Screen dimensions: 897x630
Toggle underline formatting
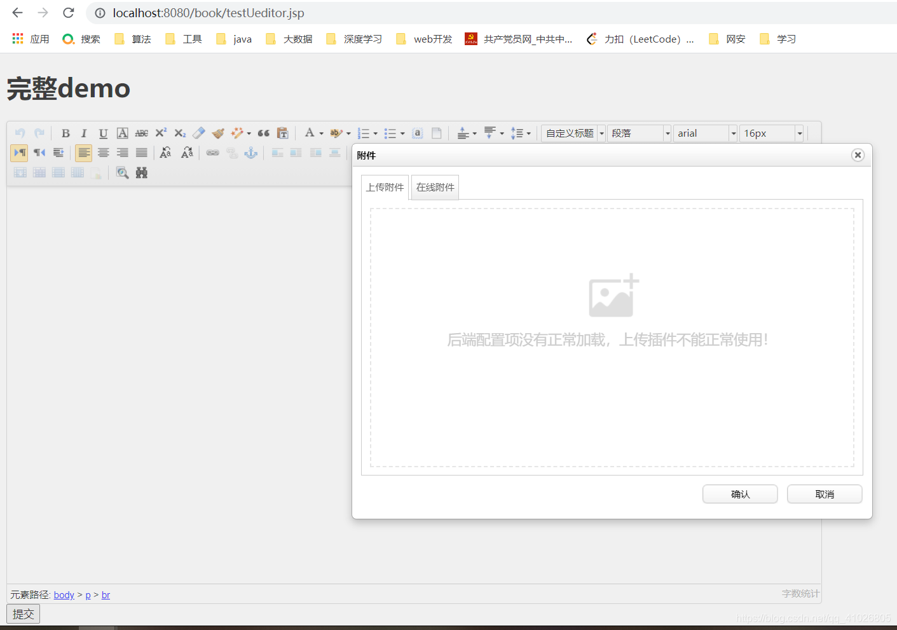pos(103,134)
